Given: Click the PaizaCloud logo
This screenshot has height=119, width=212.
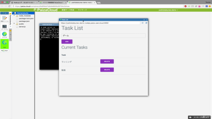Looking at the screenshot, I should click(46, 10).
